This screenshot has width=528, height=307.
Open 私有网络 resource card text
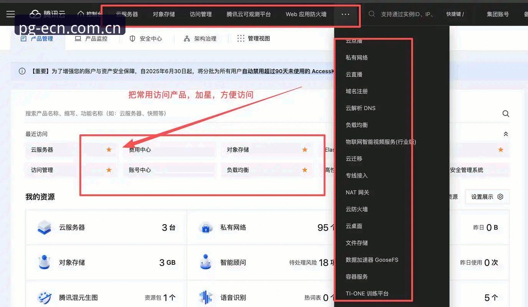pos(233,227)
